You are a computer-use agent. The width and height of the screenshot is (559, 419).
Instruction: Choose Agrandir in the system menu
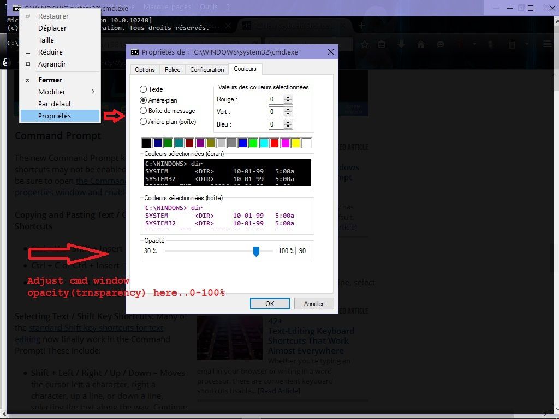point(60,64)
